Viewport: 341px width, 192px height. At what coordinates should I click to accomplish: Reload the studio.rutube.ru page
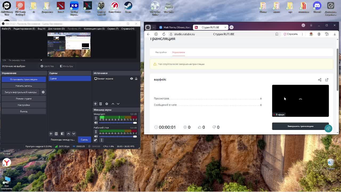tap(164, 34)
